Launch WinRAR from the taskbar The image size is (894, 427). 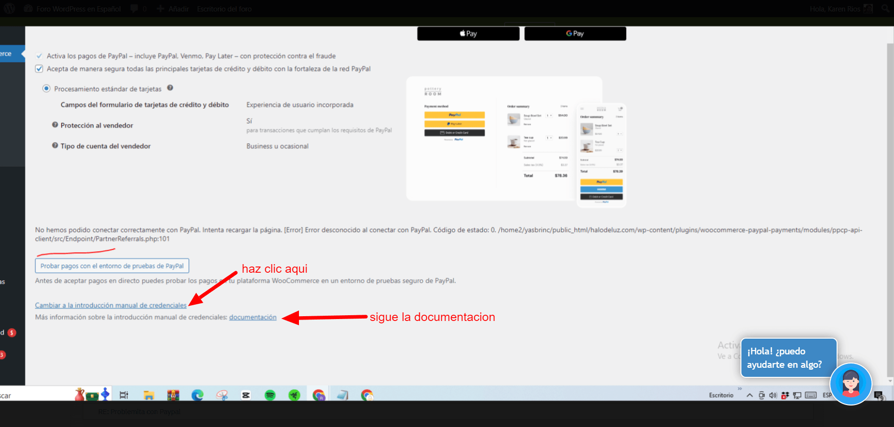pos(173,395)
